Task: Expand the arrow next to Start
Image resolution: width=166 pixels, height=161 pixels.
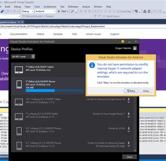Action: tap(68, 12)
